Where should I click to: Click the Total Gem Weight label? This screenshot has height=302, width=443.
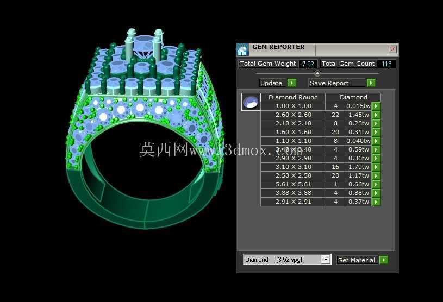(x=268, y=64)
